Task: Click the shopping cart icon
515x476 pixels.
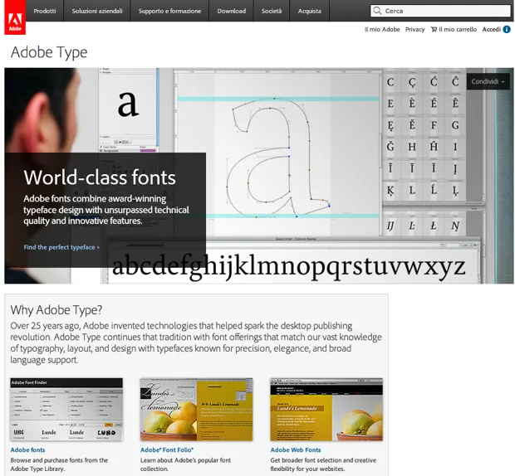Action: 434,30
